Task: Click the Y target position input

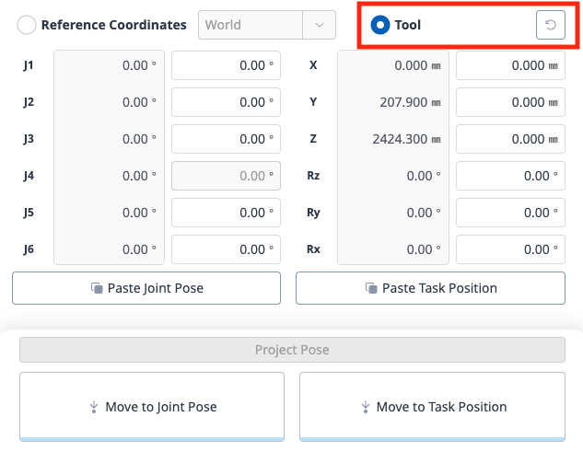Action: pos(510,102)
